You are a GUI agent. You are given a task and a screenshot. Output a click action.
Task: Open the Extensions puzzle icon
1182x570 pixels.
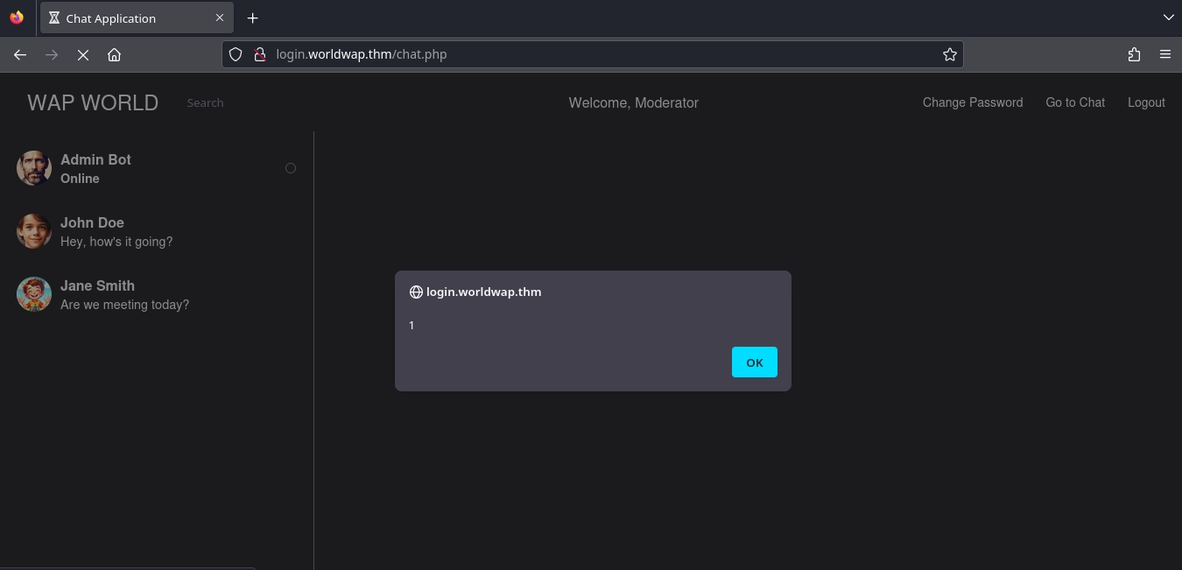click(1134, 54)
